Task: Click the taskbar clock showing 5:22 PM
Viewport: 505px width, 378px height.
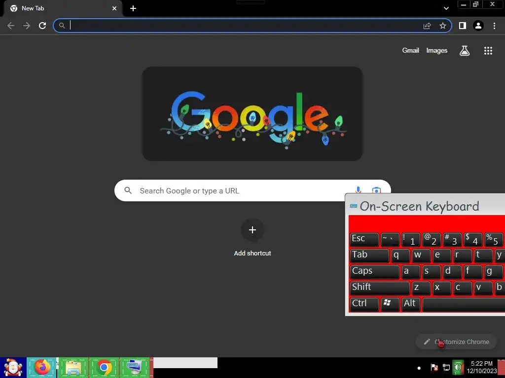Action: 481,367
